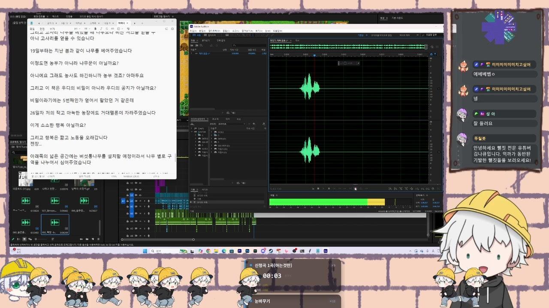This screenshot has width=549, height=308.
Task: Open Premiere Pro from the taskbar
Action: click(240, 251)
